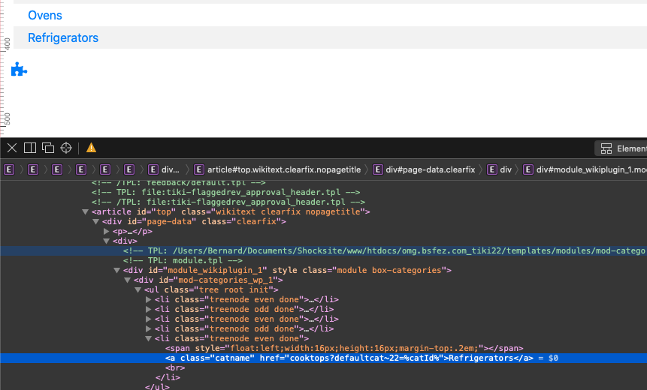This screenshot has height=390, width=647.
Task: Close the Web Inspector panel
Action: click(x=12, y=148)
